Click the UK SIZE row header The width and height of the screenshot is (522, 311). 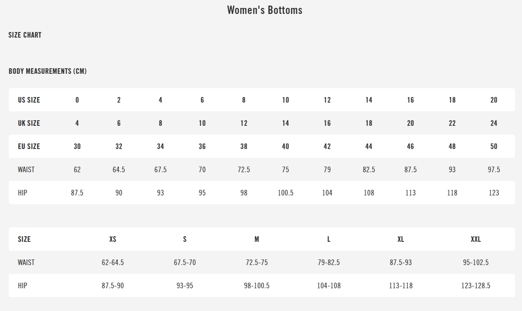[x=29, y=123]
